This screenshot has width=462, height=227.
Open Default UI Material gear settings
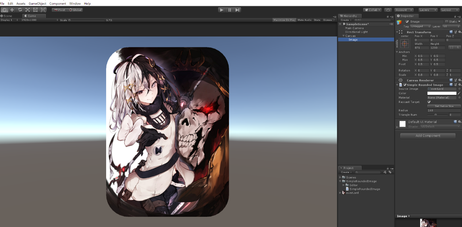(459, 122)
